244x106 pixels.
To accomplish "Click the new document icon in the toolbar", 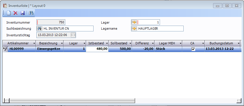I will (9, 13).
